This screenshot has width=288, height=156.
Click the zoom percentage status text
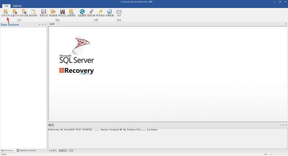point(266,154)
